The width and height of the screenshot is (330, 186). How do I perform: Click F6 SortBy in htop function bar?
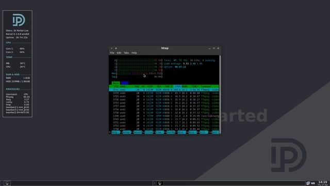pyautogui.click(x=170, y=132)
